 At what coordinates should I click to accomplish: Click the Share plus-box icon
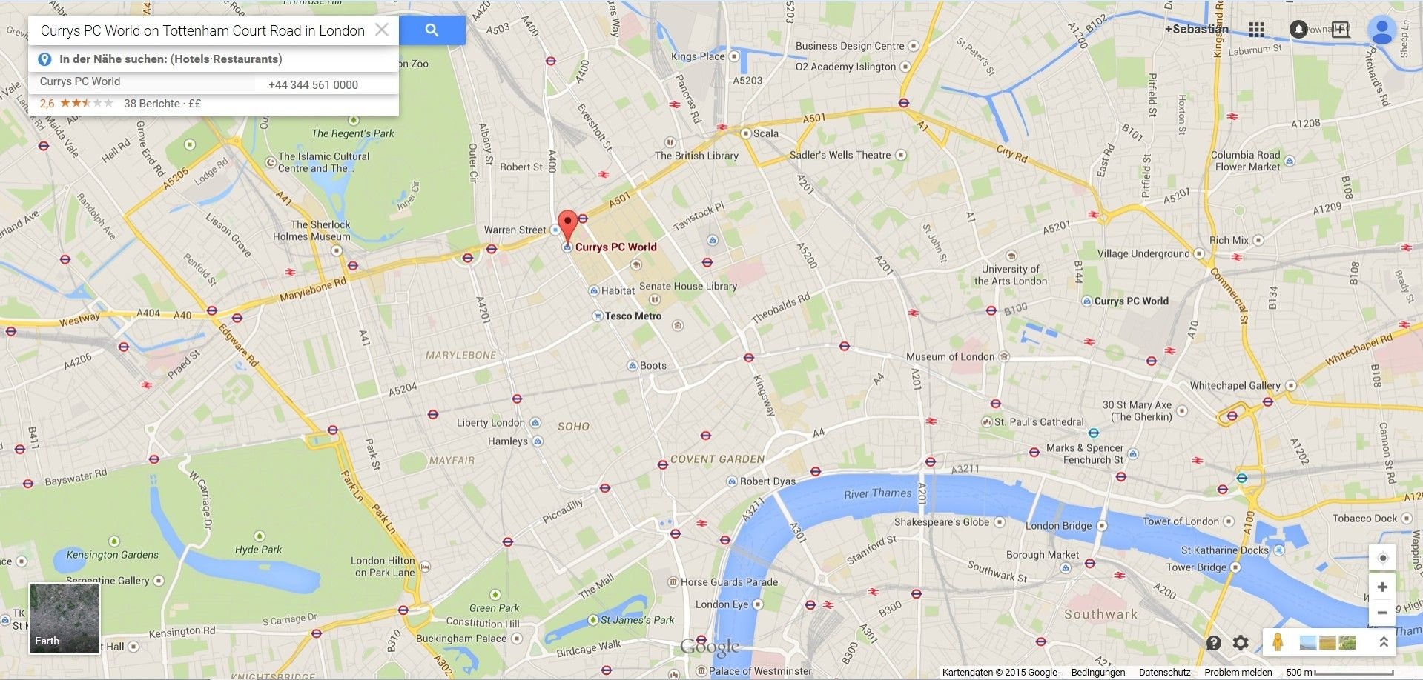[1341, 30]
